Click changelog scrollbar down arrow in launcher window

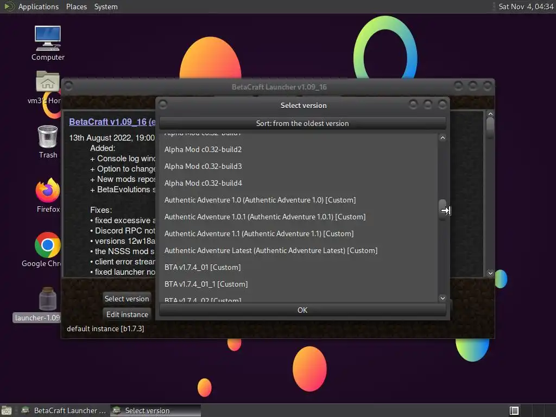click(x=490, y=273)
